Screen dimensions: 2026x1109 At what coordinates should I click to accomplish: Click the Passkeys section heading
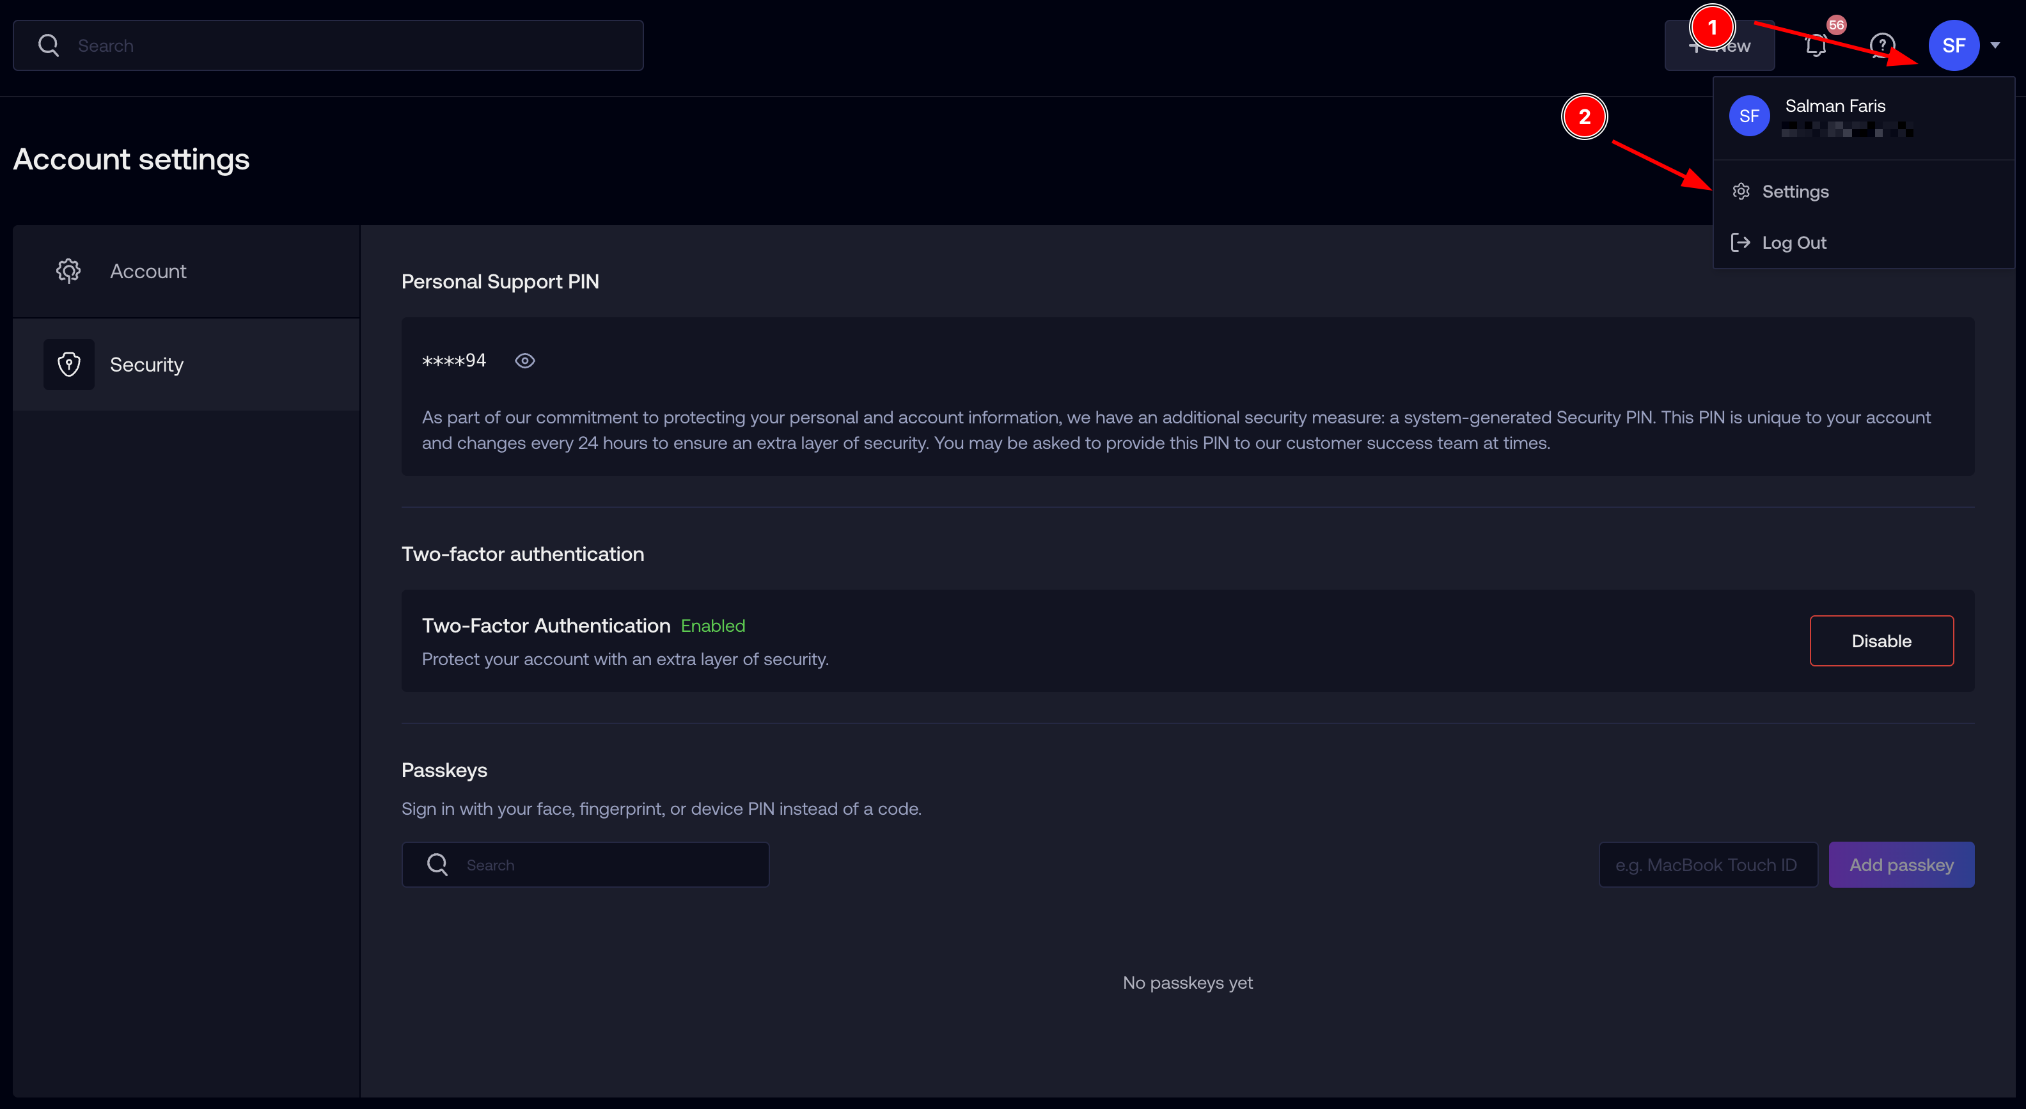point(444,770)
